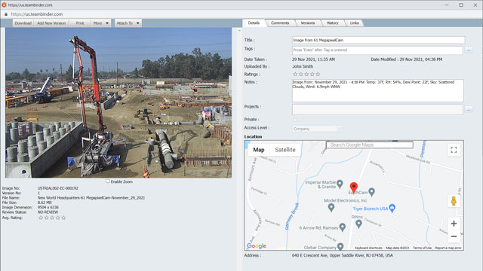Click the Notes text area

click(x=377, y=90)
